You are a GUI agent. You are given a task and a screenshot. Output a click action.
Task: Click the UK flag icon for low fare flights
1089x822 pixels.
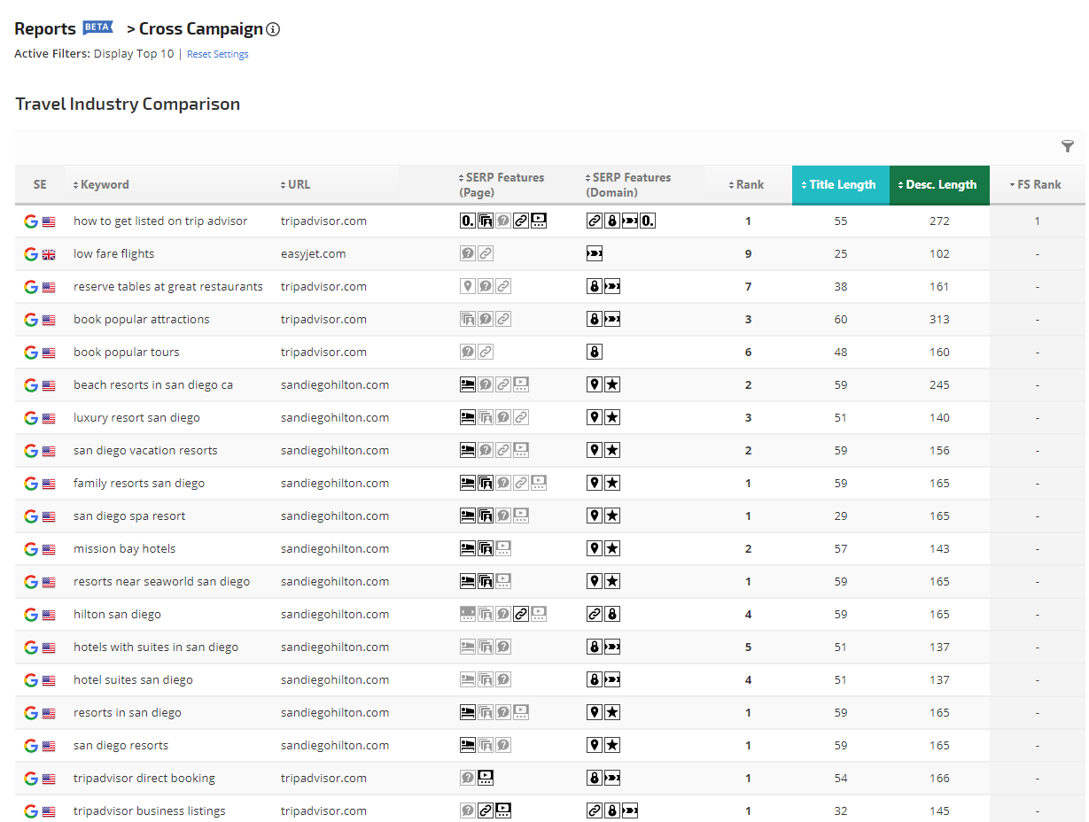(x=49, y=255)
